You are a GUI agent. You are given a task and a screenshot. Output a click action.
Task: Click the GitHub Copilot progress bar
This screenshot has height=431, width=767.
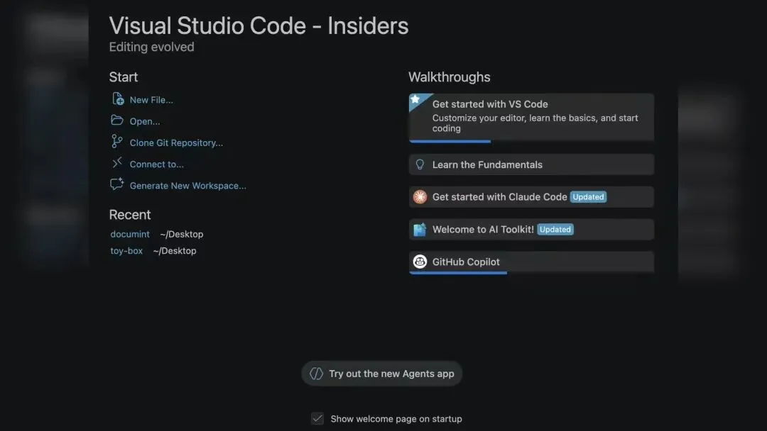pyautogui.click(x=458, y=273)
